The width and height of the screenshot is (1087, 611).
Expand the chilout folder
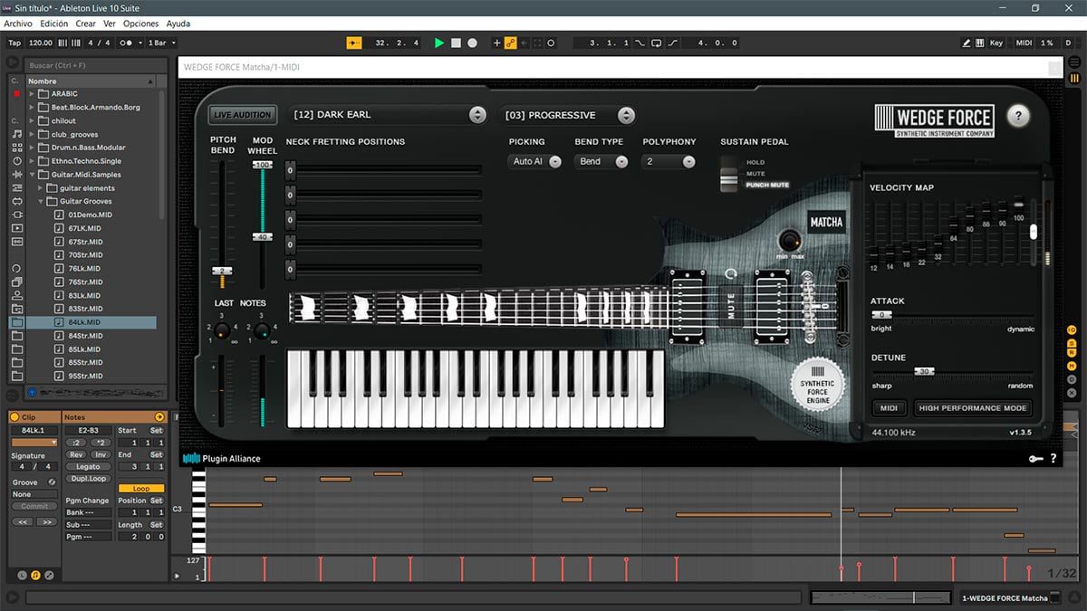(31, 120)
